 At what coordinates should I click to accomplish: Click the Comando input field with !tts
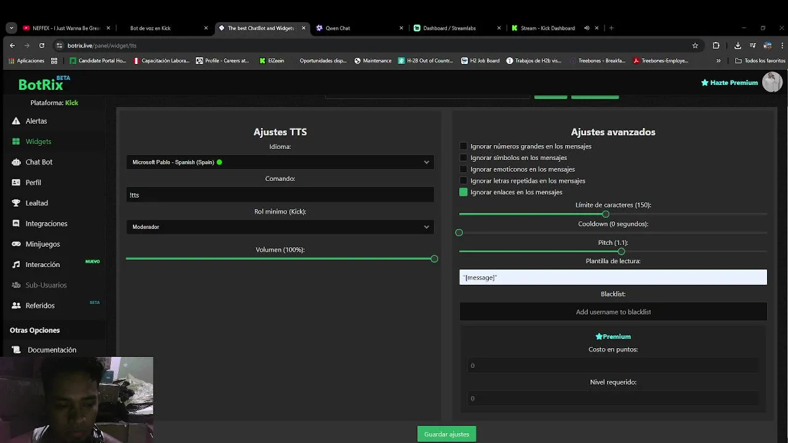coord(280,195)
